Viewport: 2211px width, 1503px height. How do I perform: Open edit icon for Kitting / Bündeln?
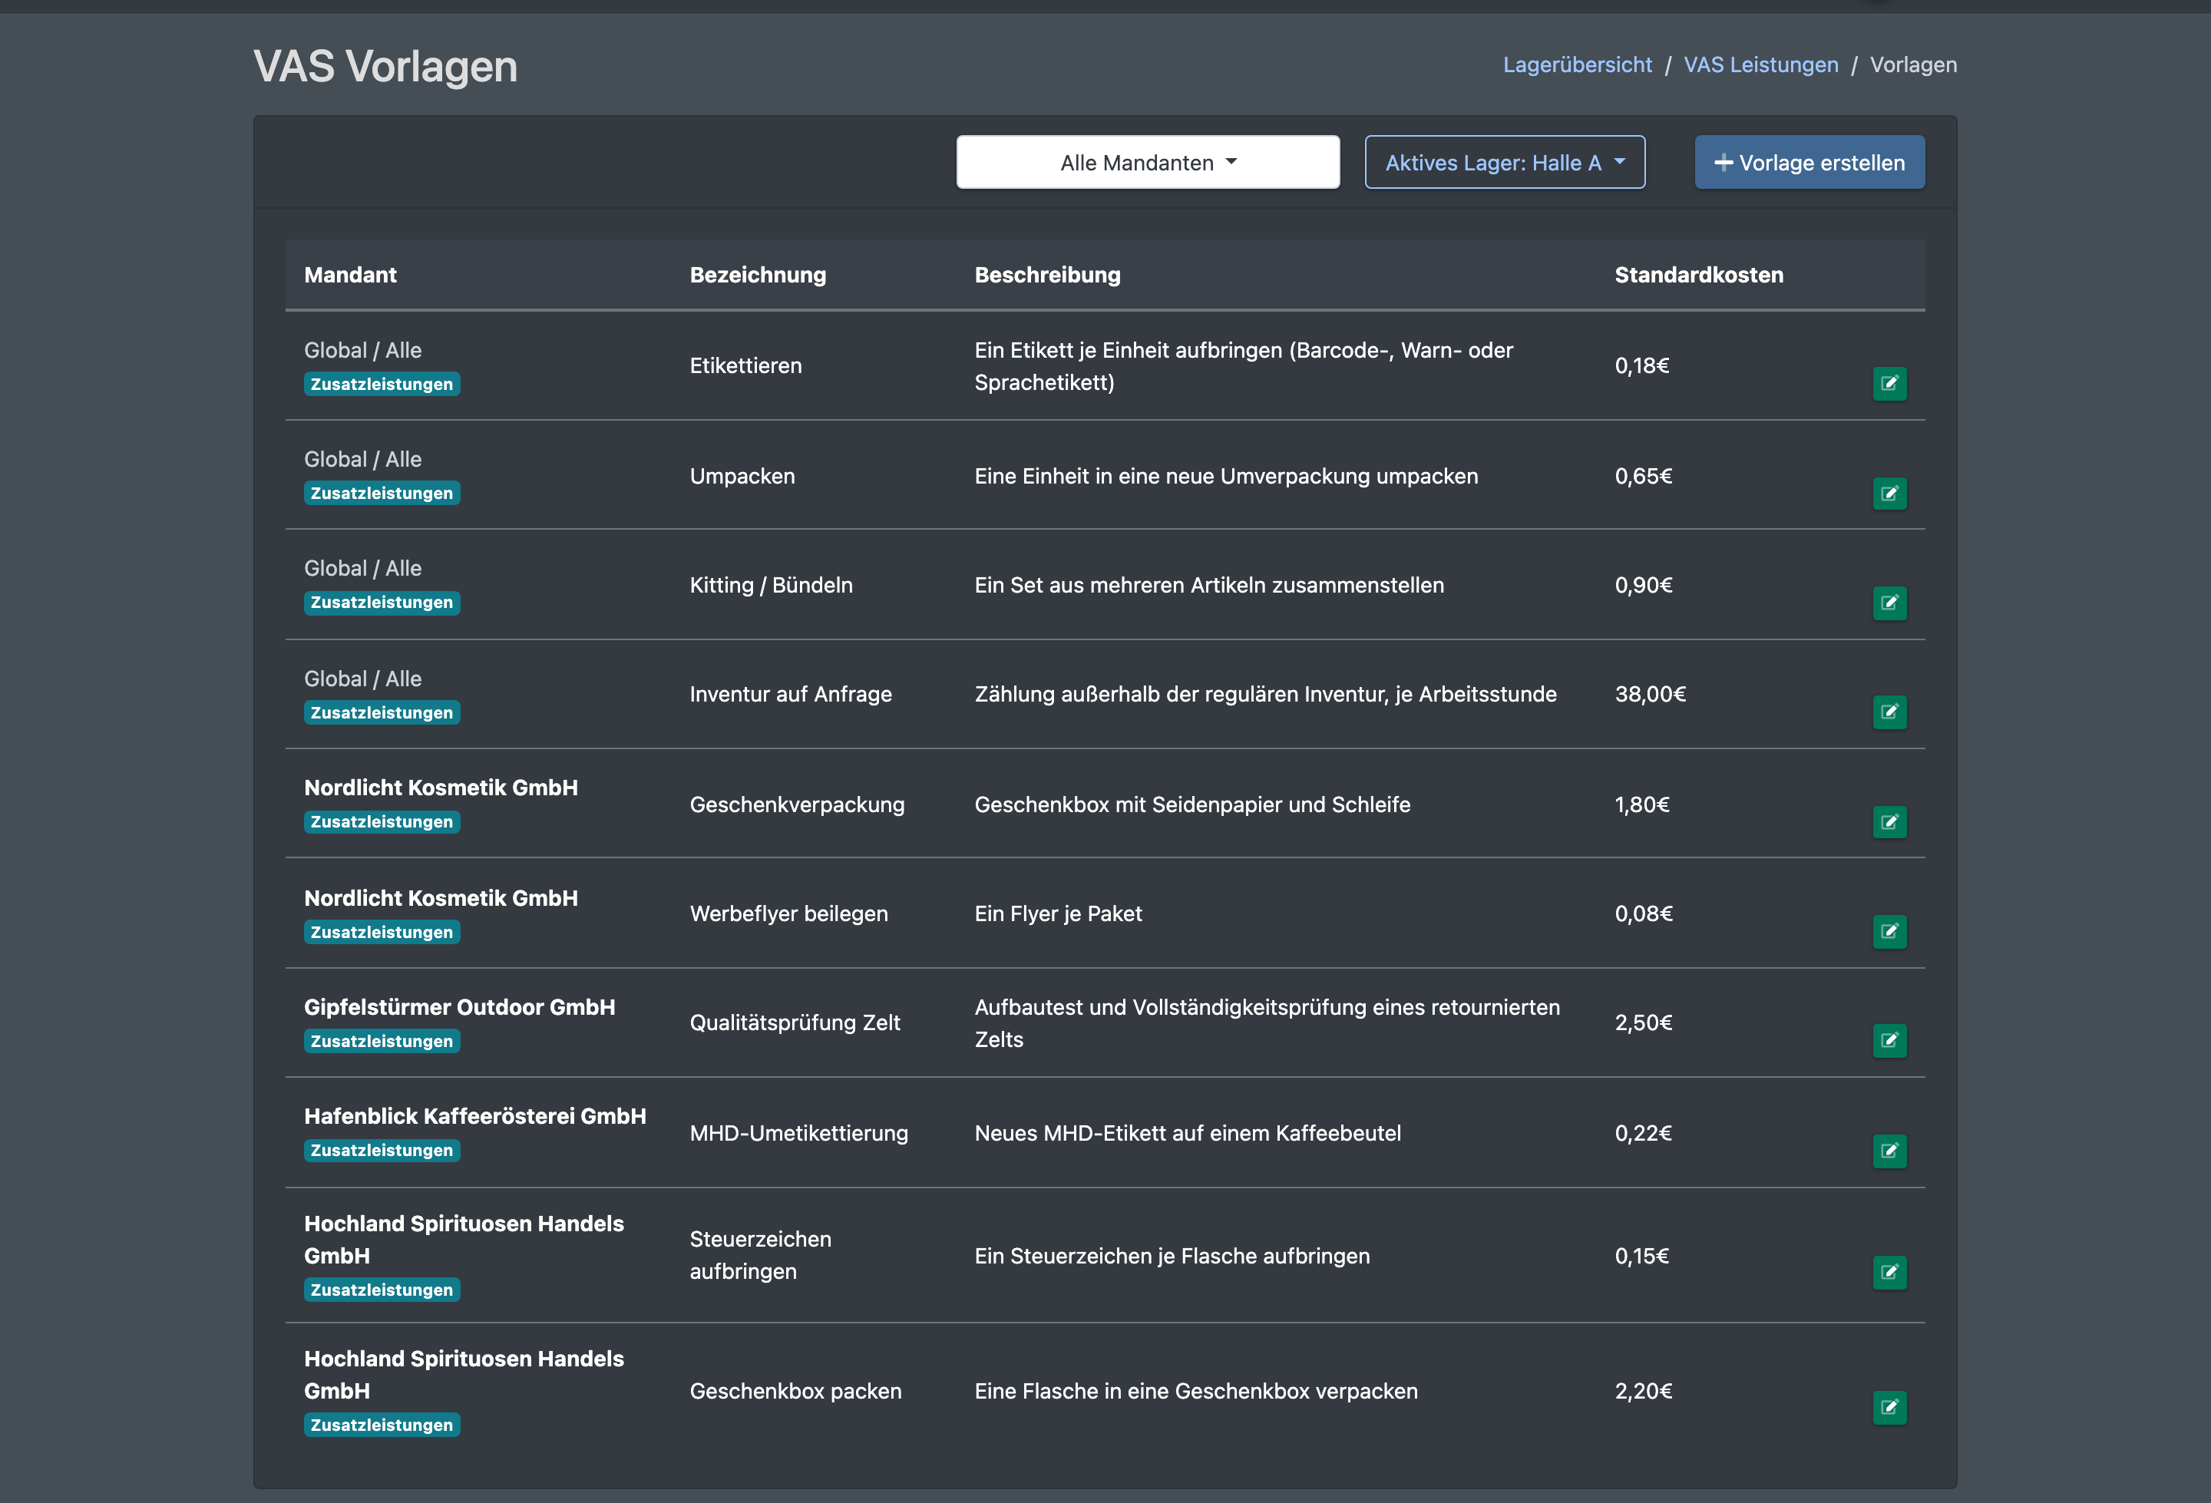pyautogui.click(x=1889, y=602)
